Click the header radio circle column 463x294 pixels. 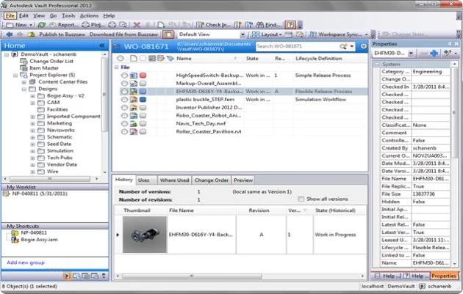(121, 59)
